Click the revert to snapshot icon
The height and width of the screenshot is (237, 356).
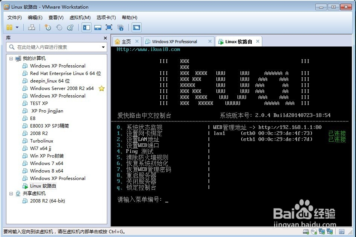pos(59,28)
